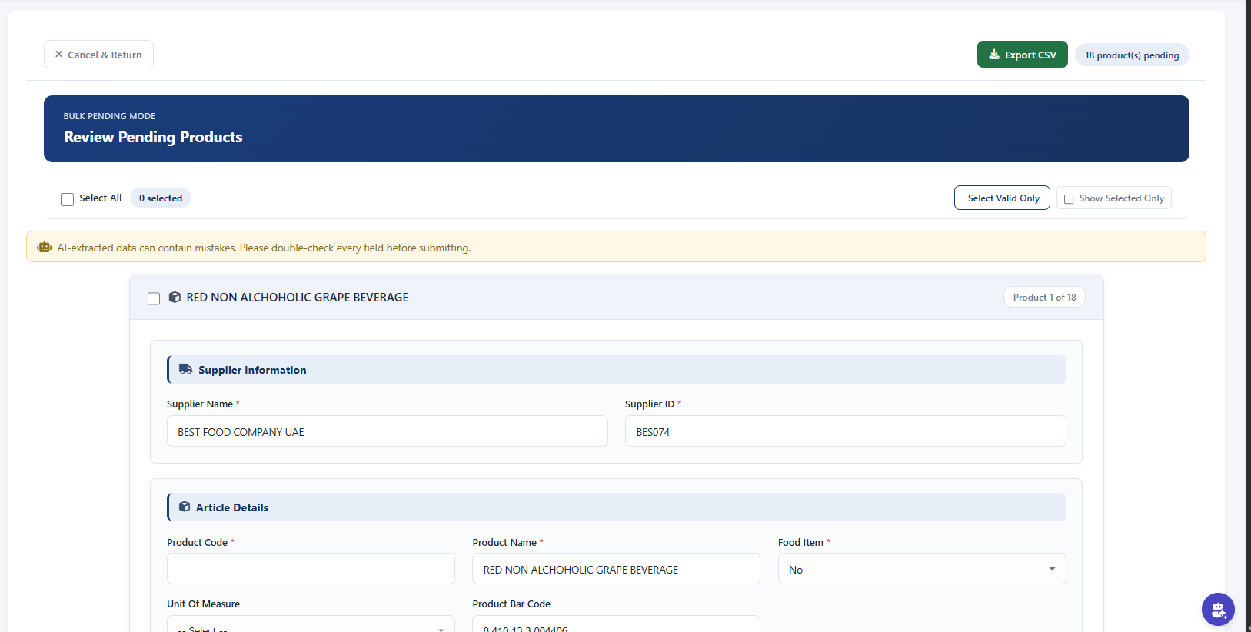Click the Review Pending Products heading
Screen dimensions: 1251x632
(x=153, y=137)
